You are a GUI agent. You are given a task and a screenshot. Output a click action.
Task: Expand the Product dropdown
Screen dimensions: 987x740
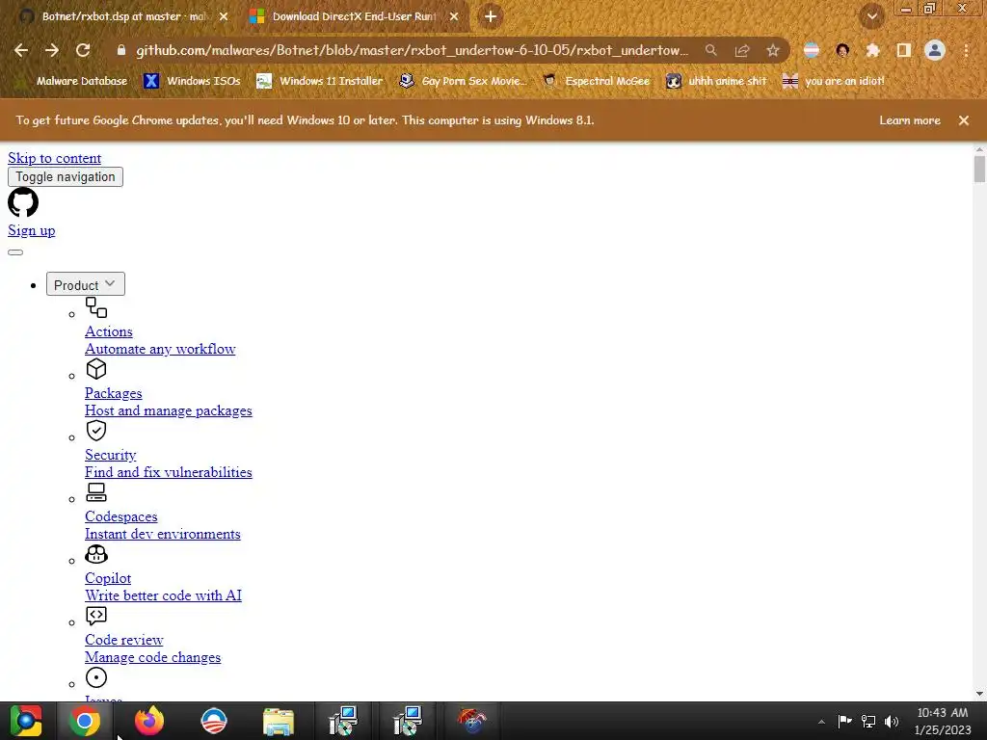click(86, 284)
